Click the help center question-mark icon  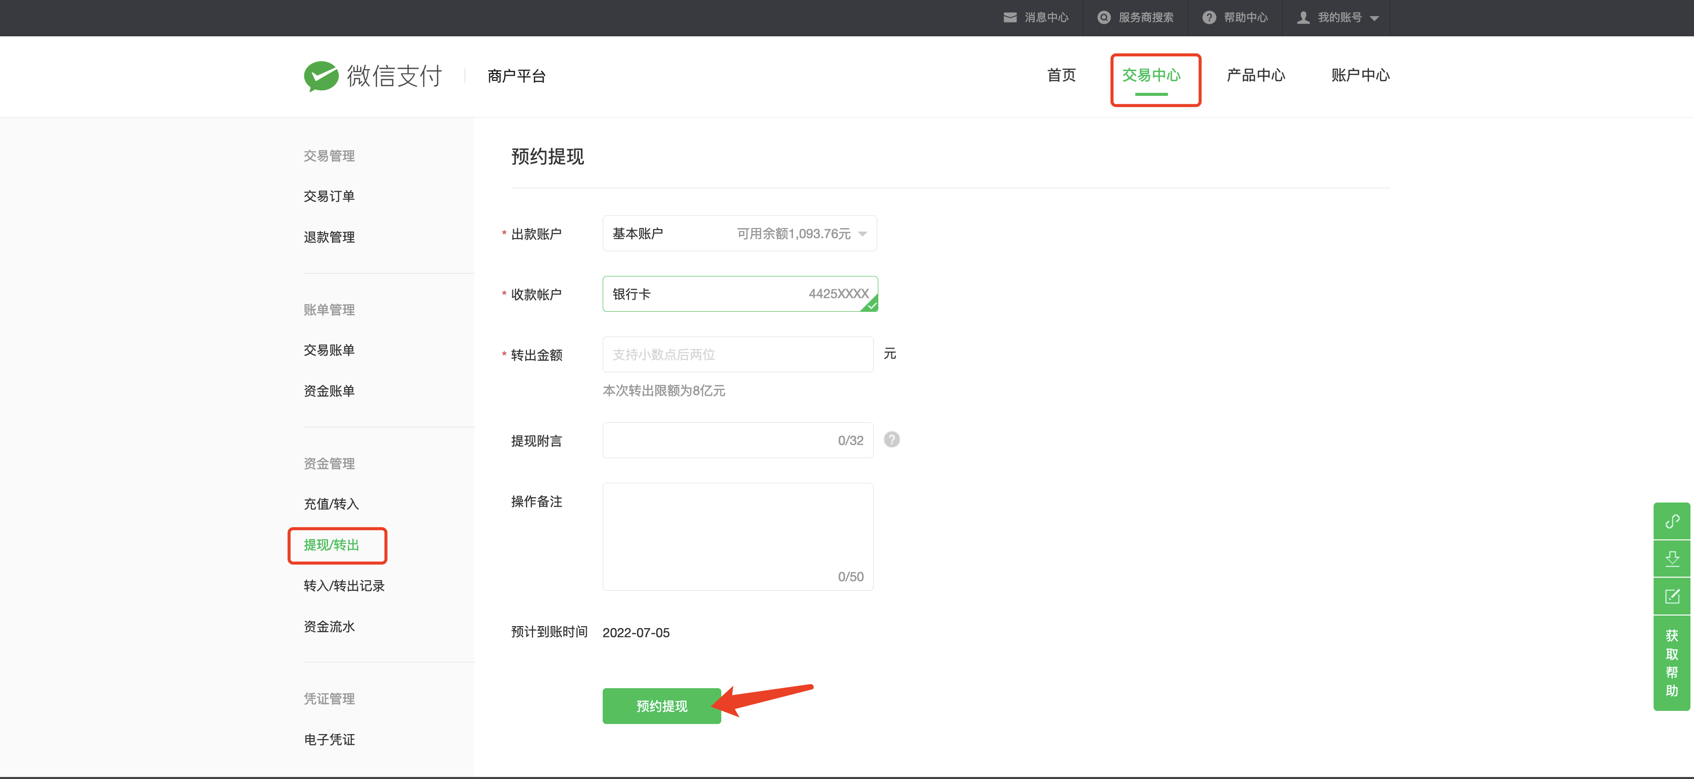tap(1209, 18)
